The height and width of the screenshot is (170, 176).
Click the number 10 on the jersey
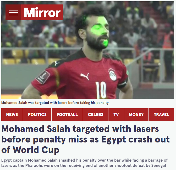101,90
